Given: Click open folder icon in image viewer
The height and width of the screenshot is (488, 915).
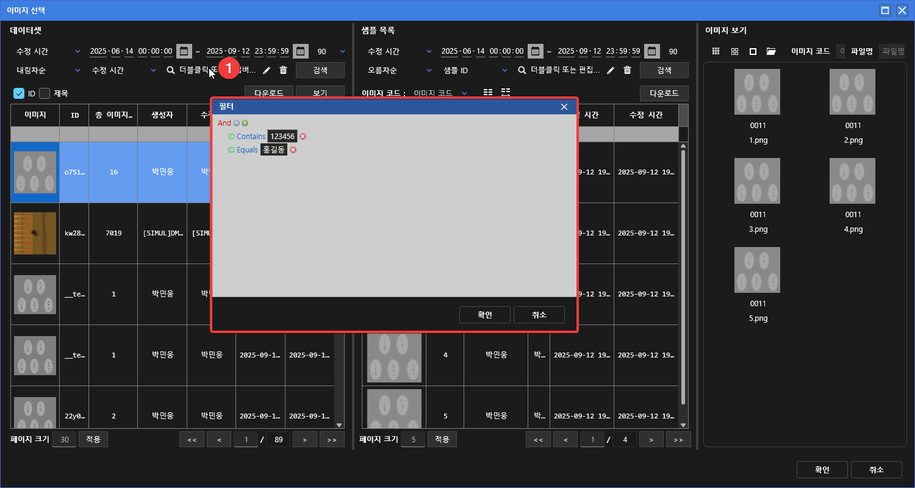Looking at the screenshot, I should pyautogui.click(x=771, y=52).
